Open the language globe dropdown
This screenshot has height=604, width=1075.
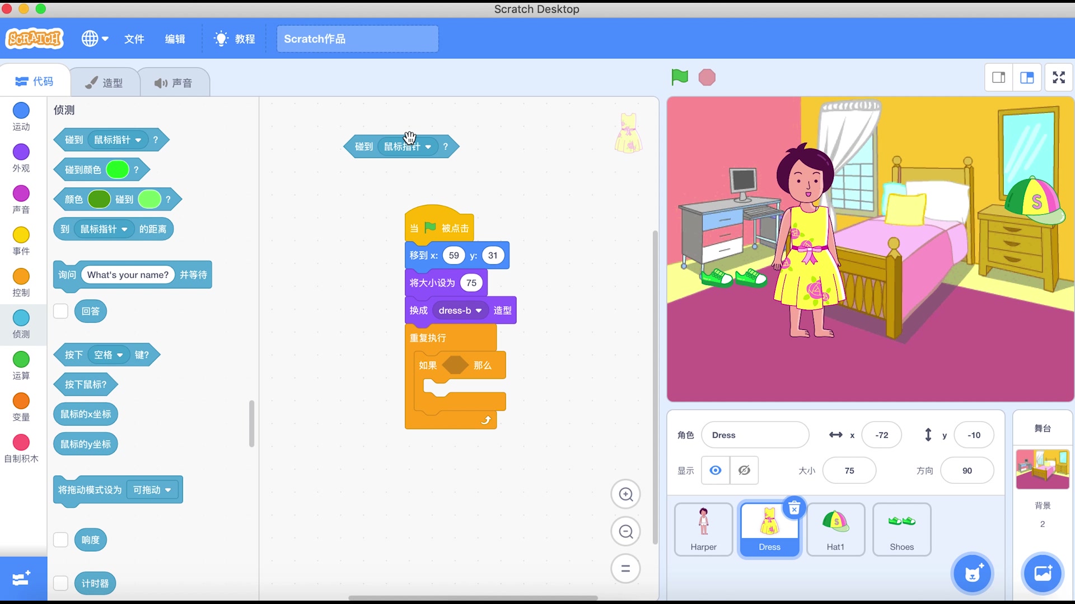coord(94,39)
